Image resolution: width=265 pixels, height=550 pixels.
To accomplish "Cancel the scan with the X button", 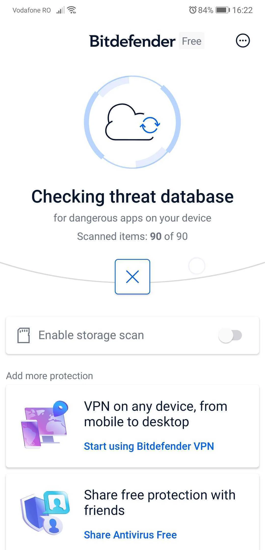I will click(132, 277).
